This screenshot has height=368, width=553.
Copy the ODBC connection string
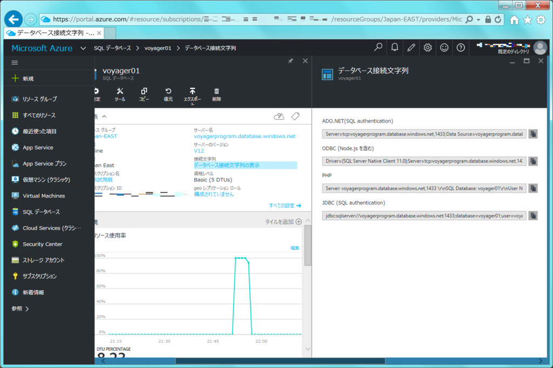[x=533, y=161]
